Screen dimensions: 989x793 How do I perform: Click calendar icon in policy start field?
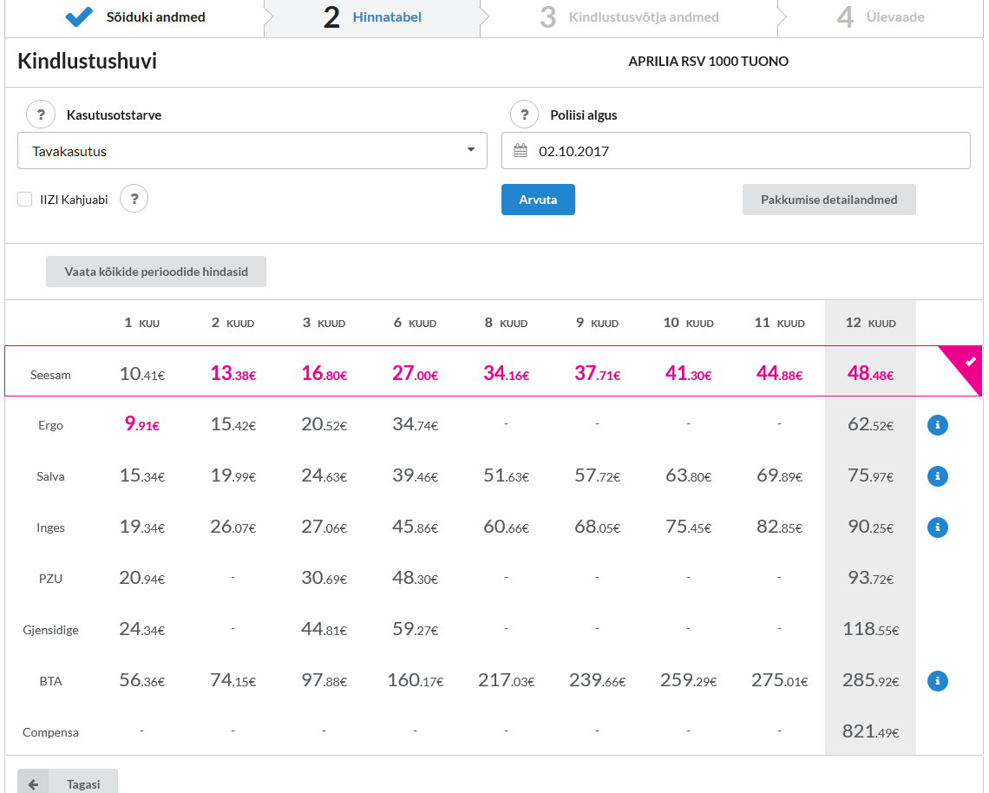[521, 151]
